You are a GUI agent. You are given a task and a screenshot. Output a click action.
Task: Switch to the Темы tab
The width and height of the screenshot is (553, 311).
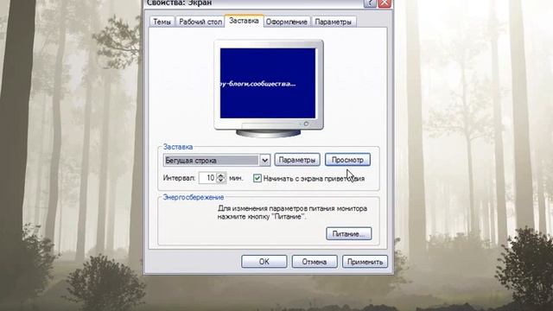click(x=162, y=22)
